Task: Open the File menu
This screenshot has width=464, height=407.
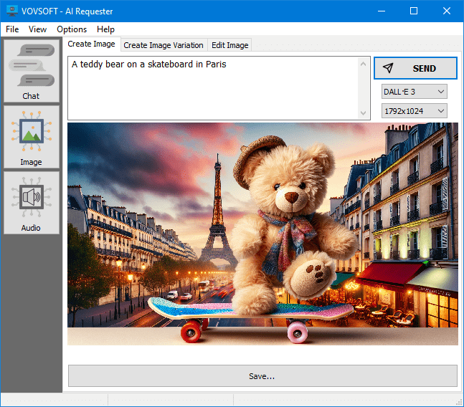Action: 12,29
